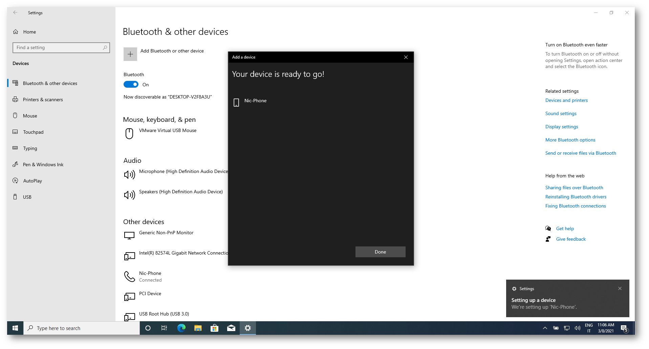
Task: Open Pen & Windows Ink section
Action: point(43,165)
